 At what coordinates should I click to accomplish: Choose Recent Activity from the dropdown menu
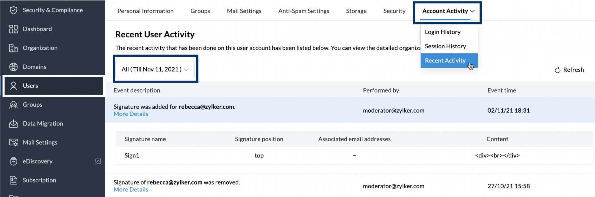click(x=445, y=61)
